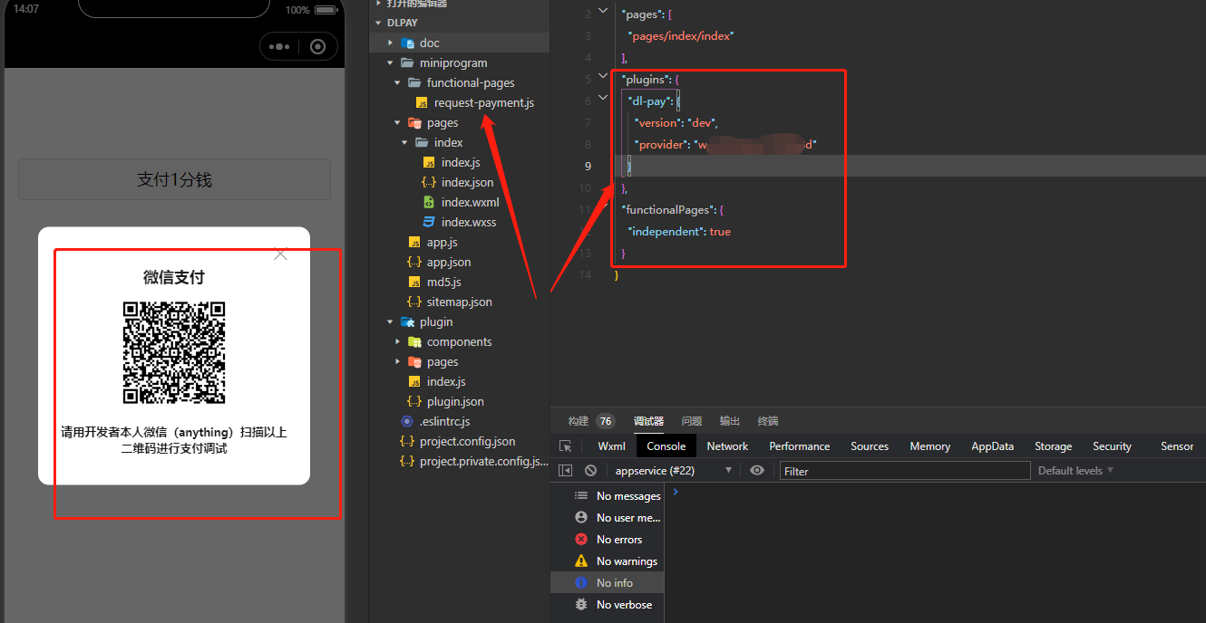Open the Default levels dropdown

click(1076, 471)
